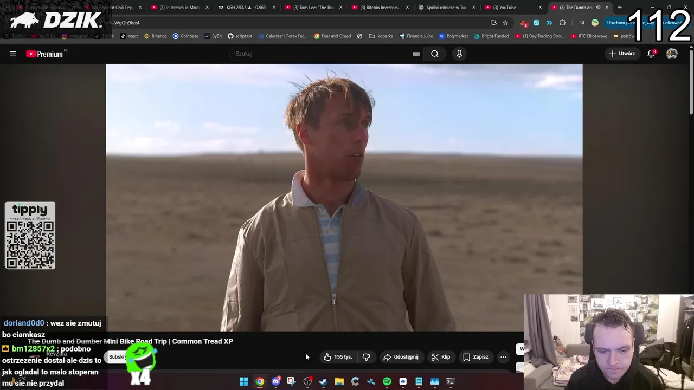
Task: Open Discord from the taskbar
Action: tap(276, 381)
